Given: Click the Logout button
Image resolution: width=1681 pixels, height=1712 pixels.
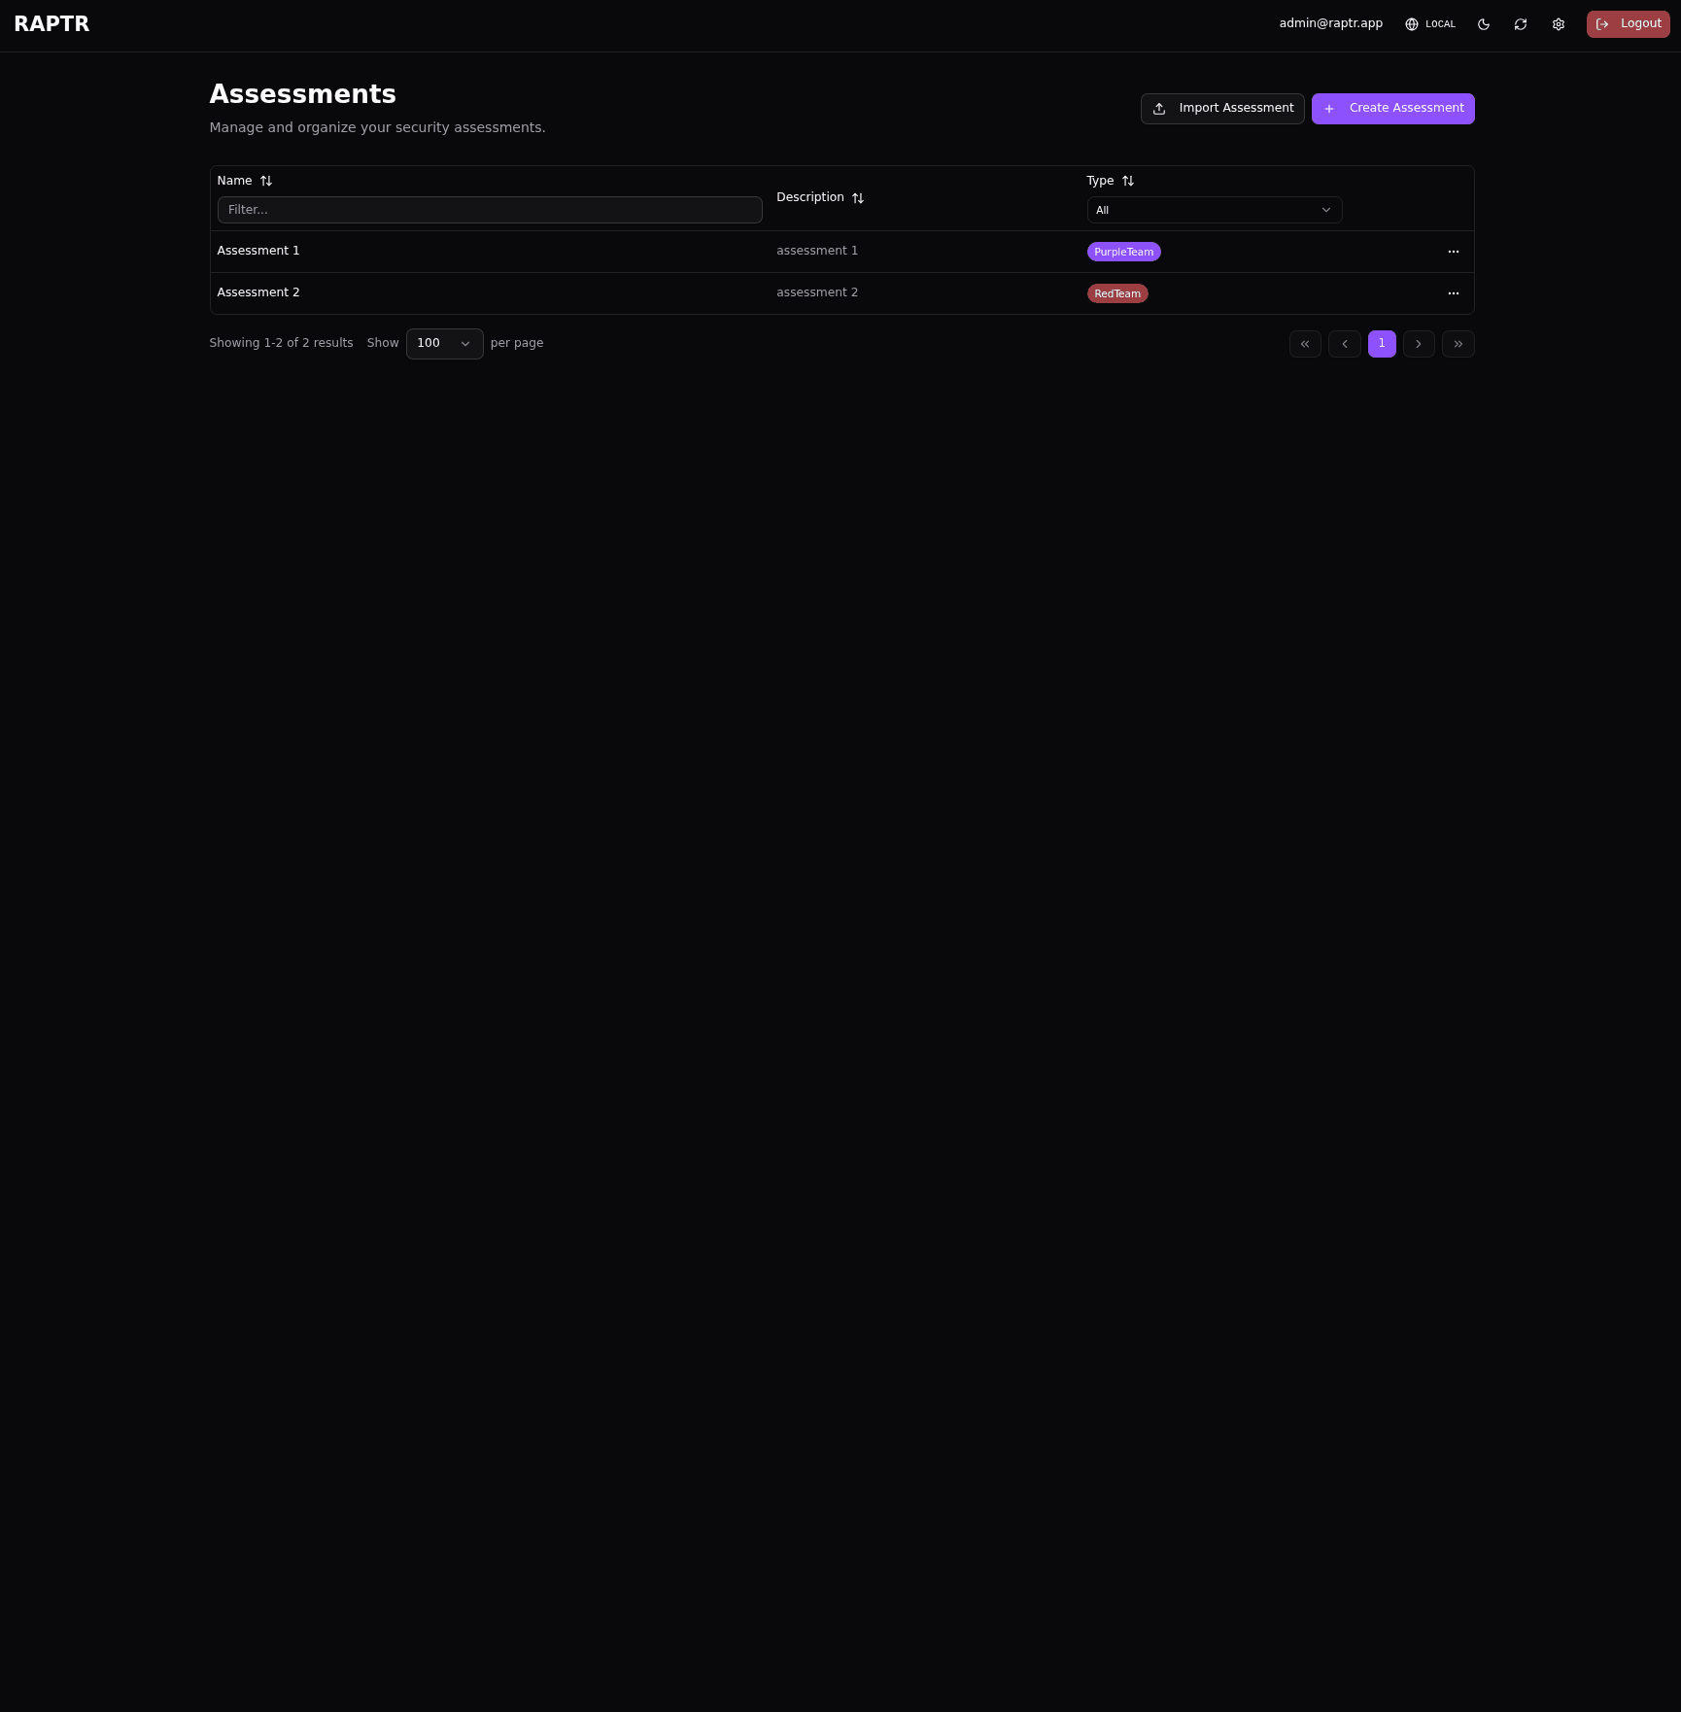Looking at the screenshot, I should pyautogui.click(x=1629, y=24).
